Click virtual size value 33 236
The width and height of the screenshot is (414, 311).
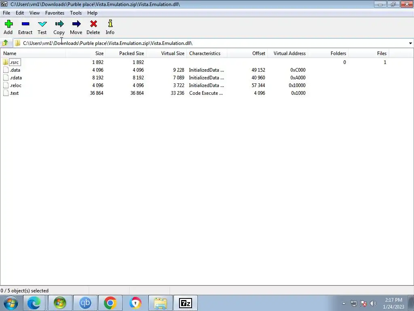(177, 93)
